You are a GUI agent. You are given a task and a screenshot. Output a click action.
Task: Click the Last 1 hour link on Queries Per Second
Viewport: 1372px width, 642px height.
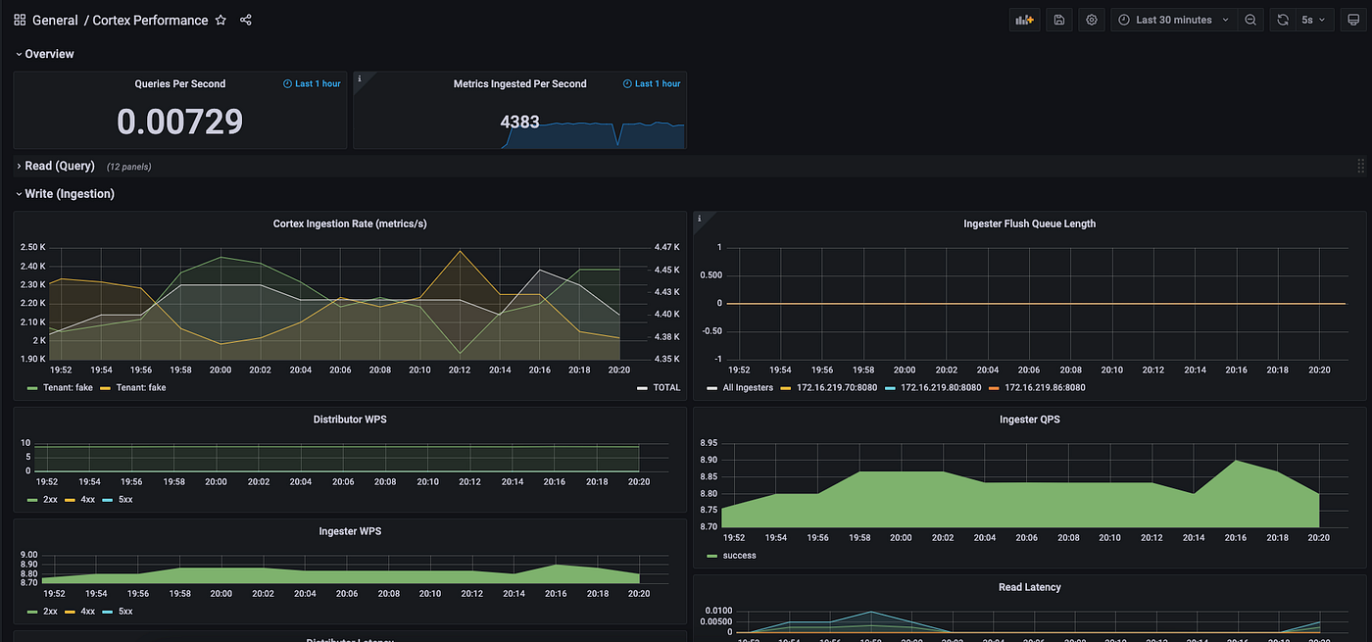[x=312, y=83]
